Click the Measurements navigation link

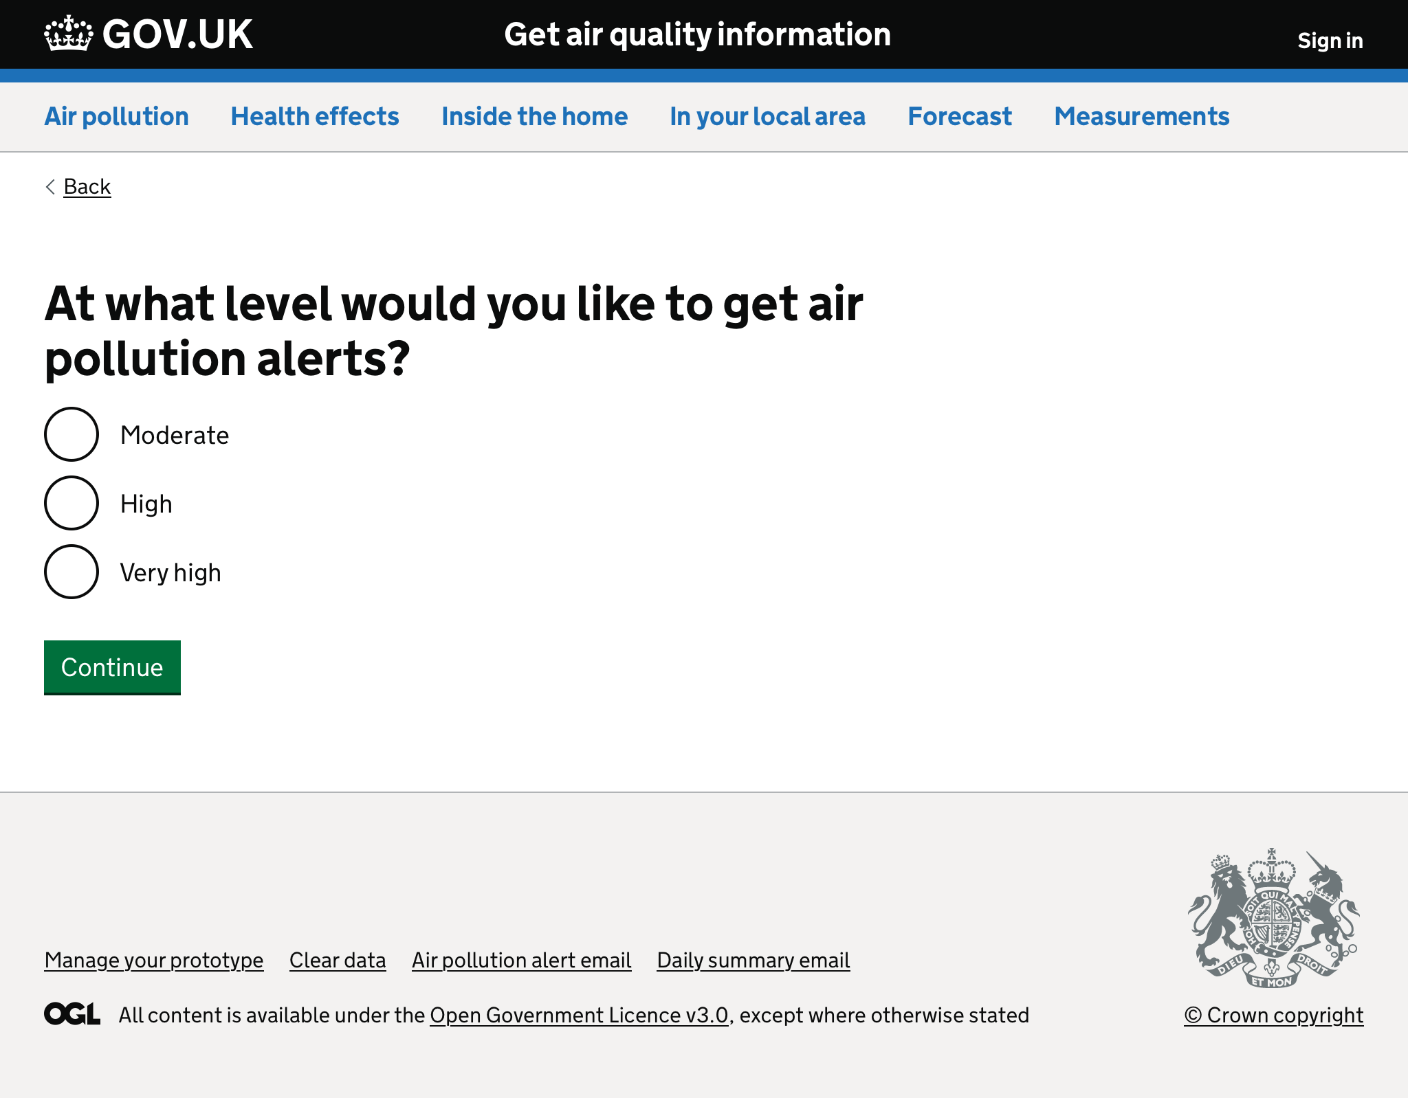pos(1139,115)
